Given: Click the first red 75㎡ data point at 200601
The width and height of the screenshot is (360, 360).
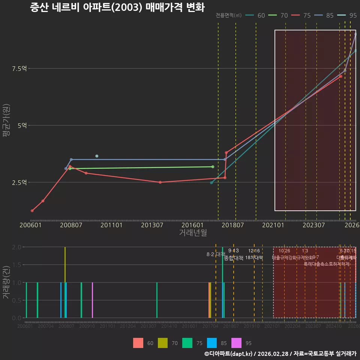Looking at the screenshot, I should pos(32,211).
